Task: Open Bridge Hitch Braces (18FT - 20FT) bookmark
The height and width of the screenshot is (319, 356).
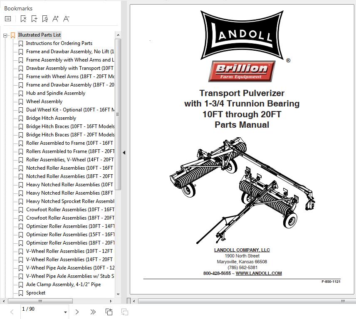Action: click(70, 135)
